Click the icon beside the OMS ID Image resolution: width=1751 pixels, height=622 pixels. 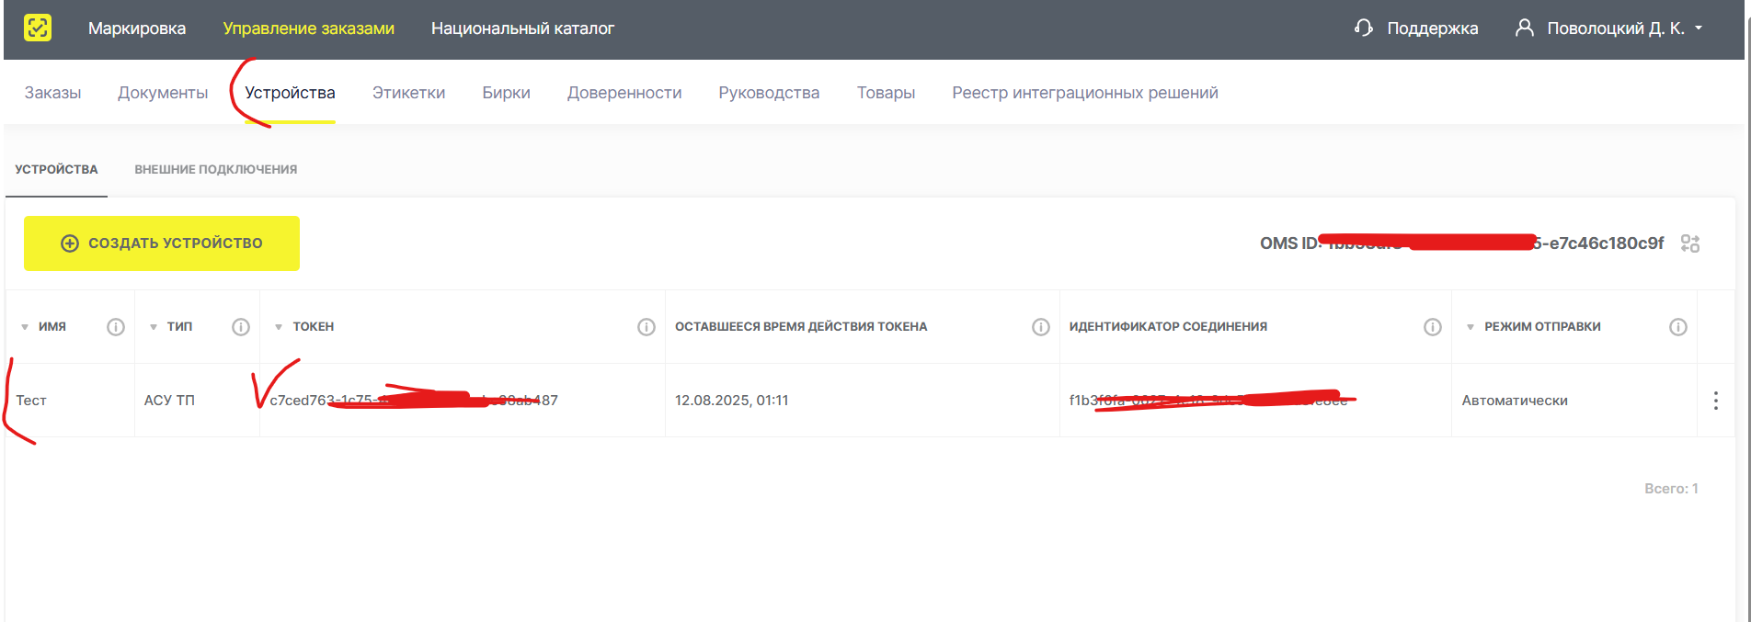[x=1690, y=243]
